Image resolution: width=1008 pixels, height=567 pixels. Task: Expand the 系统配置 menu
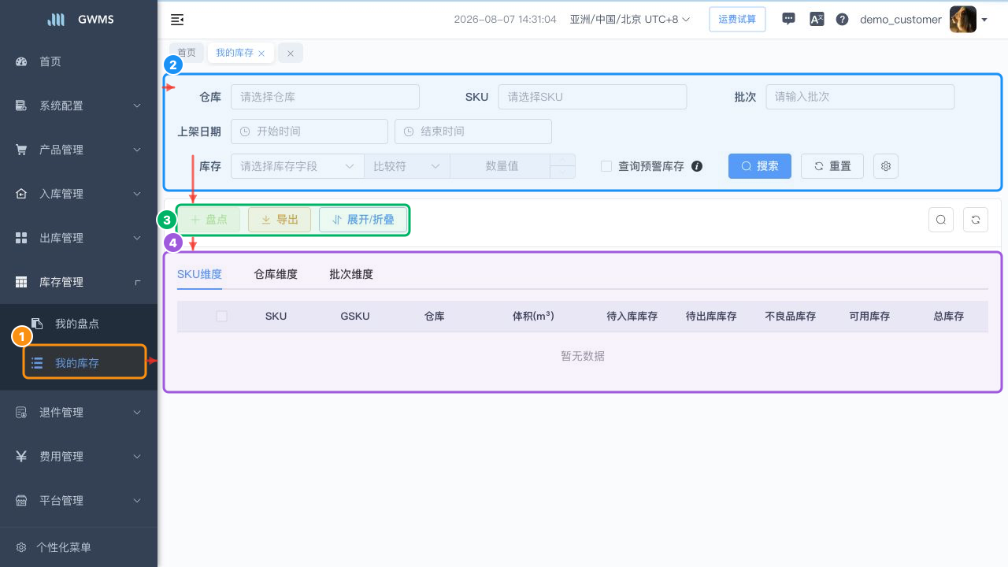[x=79, y=106]
